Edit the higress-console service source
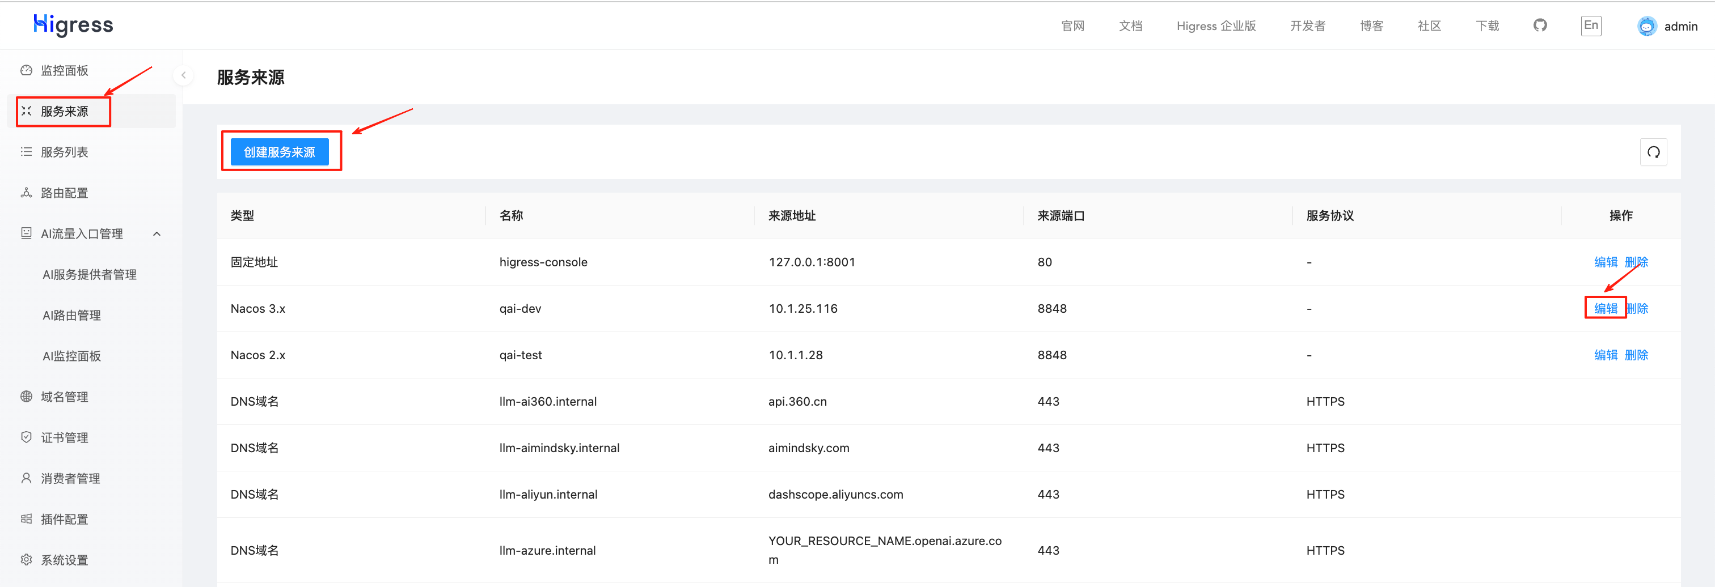This screenshot has height=587, width=1715. [1605, 262]
